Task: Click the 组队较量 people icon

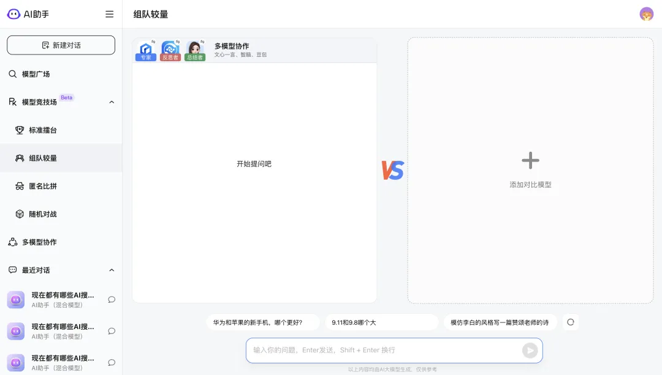Action: point(20,158)
